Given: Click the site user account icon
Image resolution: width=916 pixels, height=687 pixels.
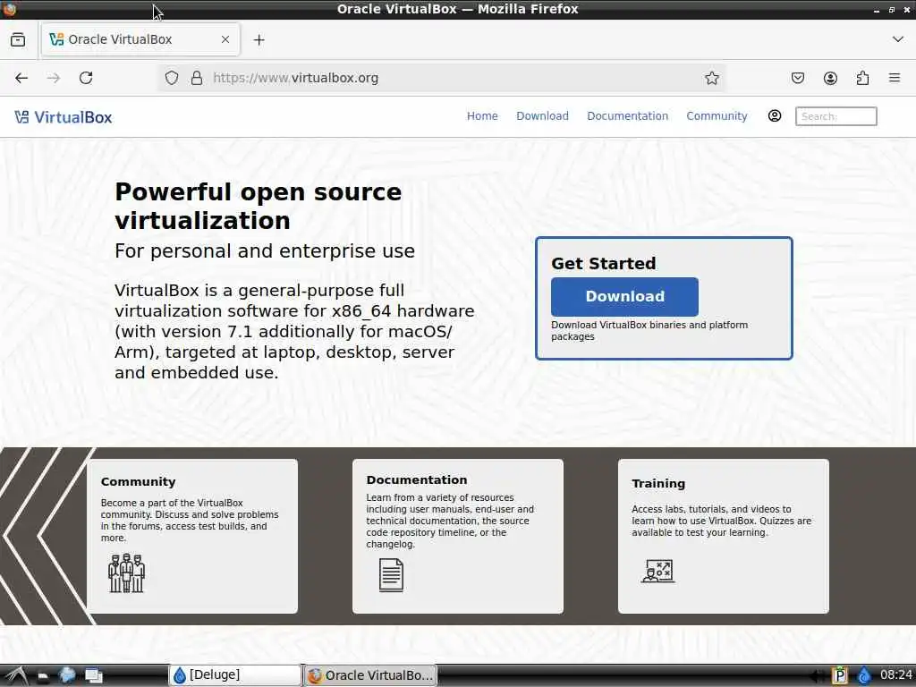Looking at the screenshot, I should pos(775,115).
